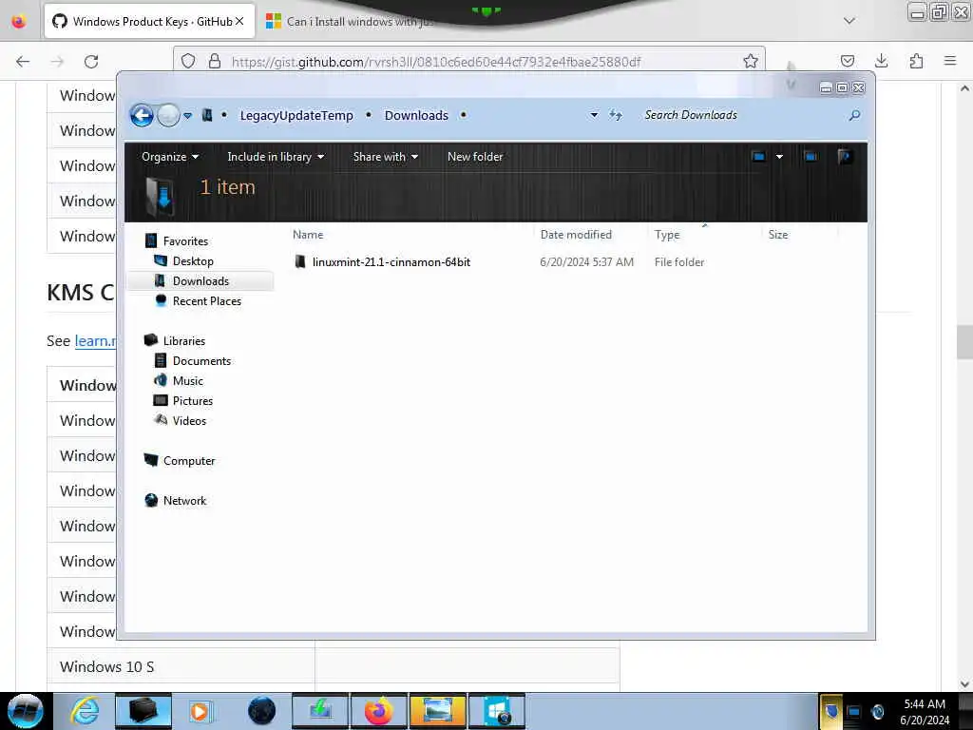
Task: Click the site padlock icon in Firefox
Action: [x=214, y=62]
